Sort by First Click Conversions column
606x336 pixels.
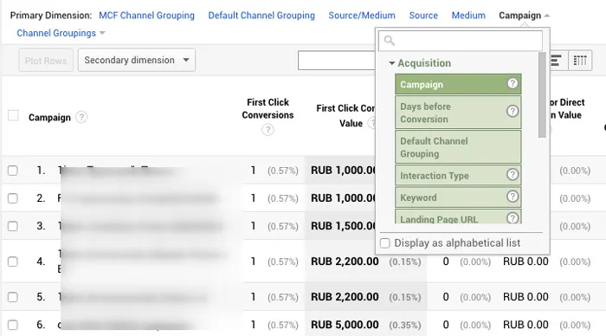click(x=268, y=108)
